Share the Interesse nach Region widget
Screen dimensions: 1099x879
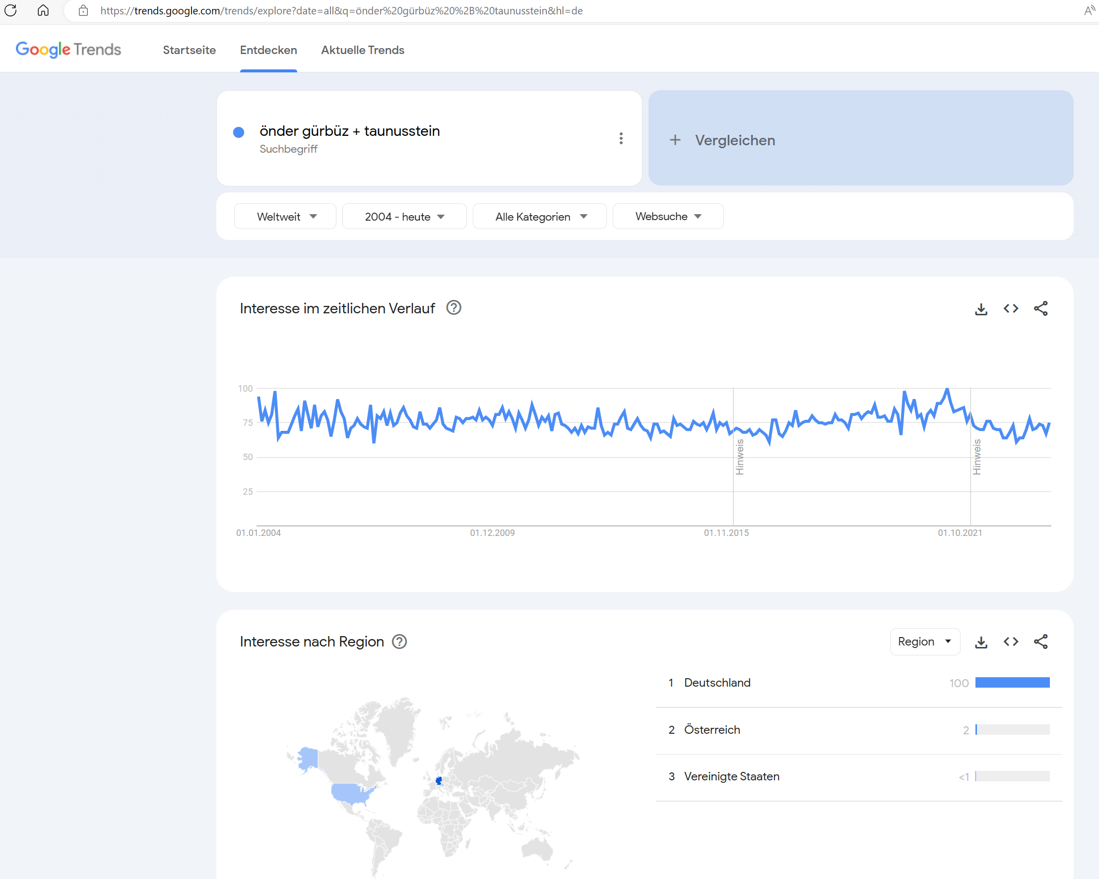click(x=1040, y=642)
